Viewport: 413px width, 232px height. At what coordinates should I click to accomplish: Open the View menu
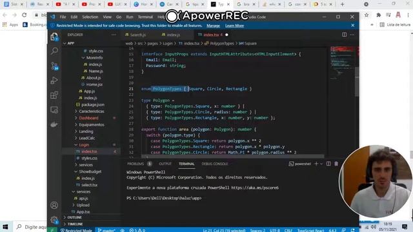[107, 17]
